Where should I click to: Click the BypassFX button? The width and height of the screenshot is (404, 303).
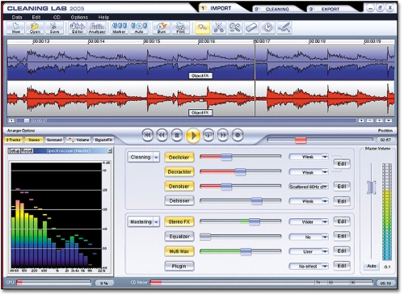[x=103, y=140]
